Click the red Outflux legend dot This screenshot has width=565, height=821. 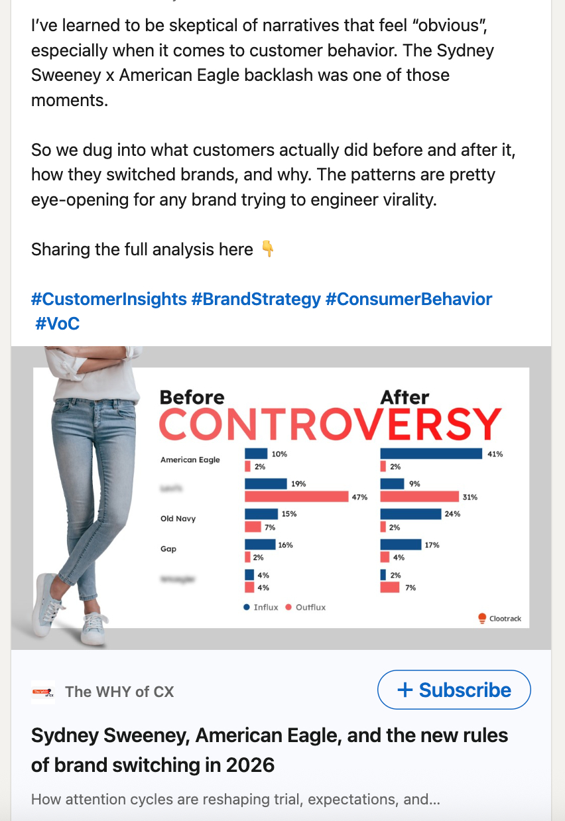click(288, 607)
